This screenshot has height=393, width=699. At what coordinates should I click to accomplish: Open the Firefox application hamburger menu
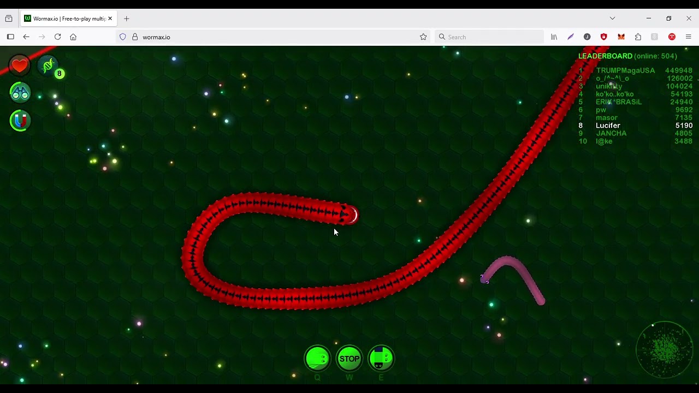[688, 37]
